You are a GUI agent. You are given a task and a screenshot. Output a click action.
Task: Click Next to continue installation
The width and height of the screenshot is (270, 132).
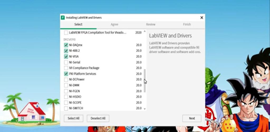pos(192,118)
